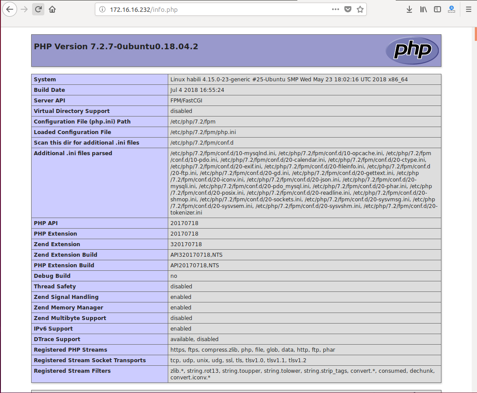Click the extension icon beside the sidebar button
477x393 pixels.
pyautogui.click(x=452, y=9)
